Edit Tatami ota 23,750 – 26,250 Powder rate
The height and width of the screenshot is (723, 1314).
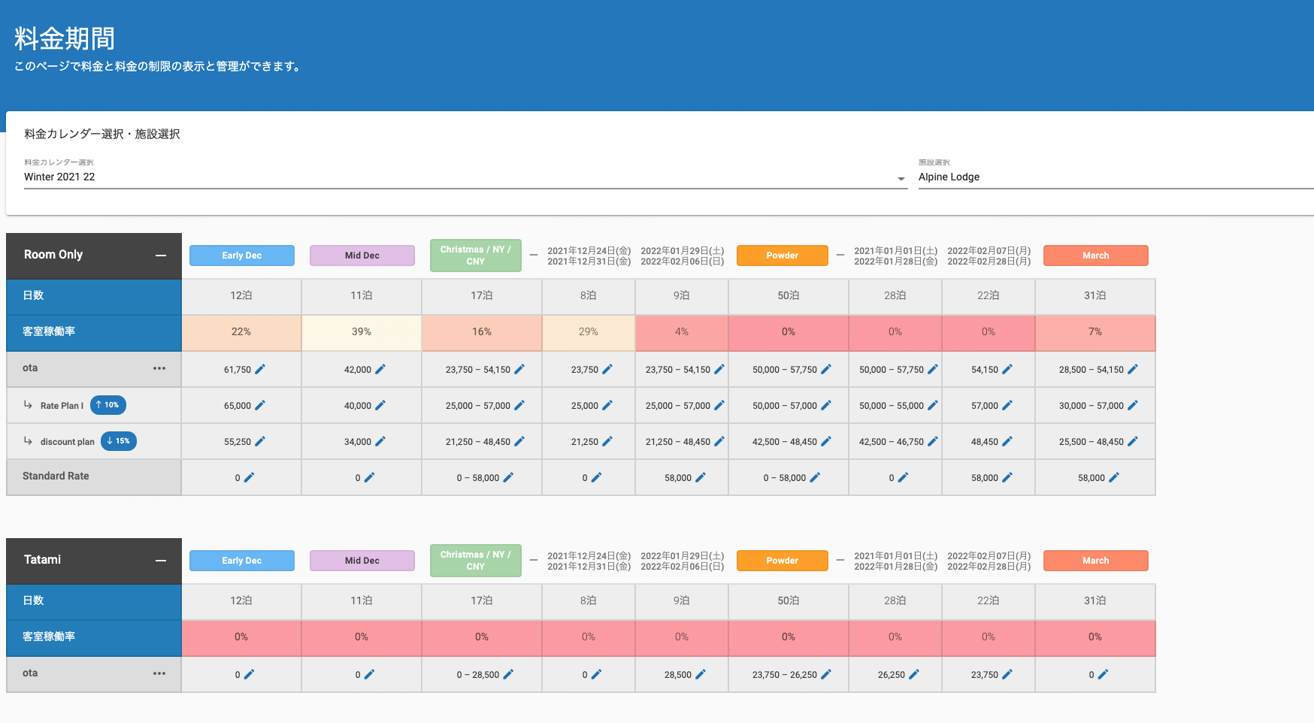tap(826, 674)
